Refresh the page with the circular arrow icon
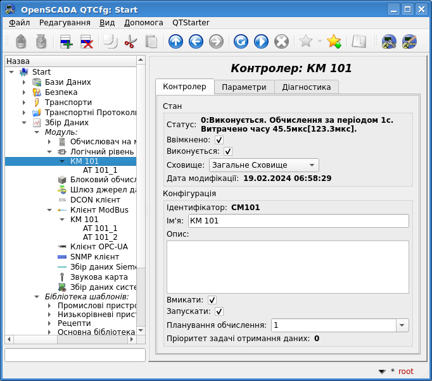Viewport: 432px width, 381px height. [x=241, y=42]
